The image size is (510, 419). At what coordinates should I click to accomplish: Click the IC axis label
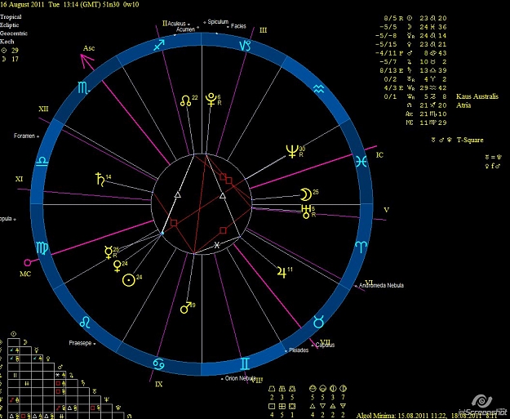[379, 155]
